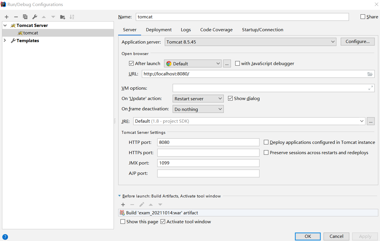
Task: Switch to the Deployment tab
Action: click(159, 30)
